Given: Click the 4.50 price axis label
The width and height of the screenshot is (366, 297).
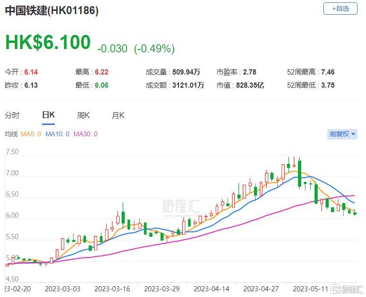Looking at the screenshot, I should pos(12,279).
